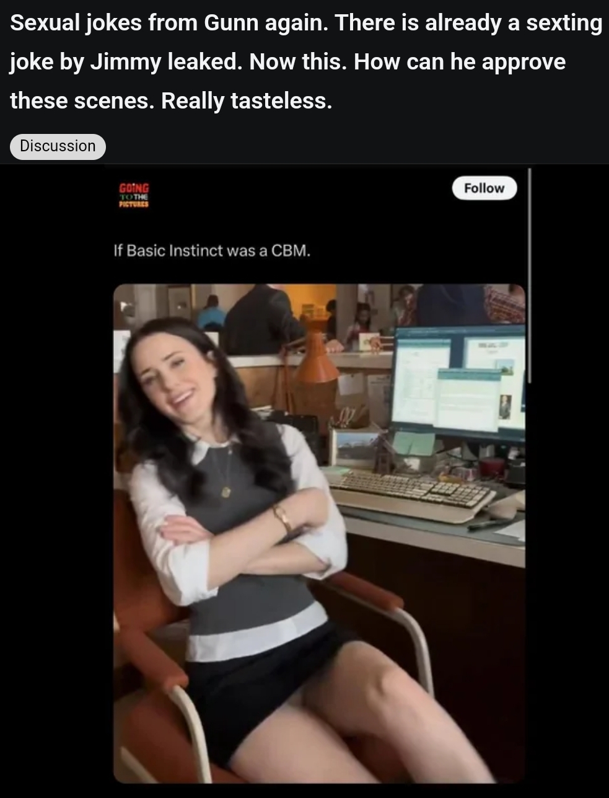This screenshot has height=798, width=609.
Task: Click the small overlapping window on the monitor
Action: coord(470,399)
